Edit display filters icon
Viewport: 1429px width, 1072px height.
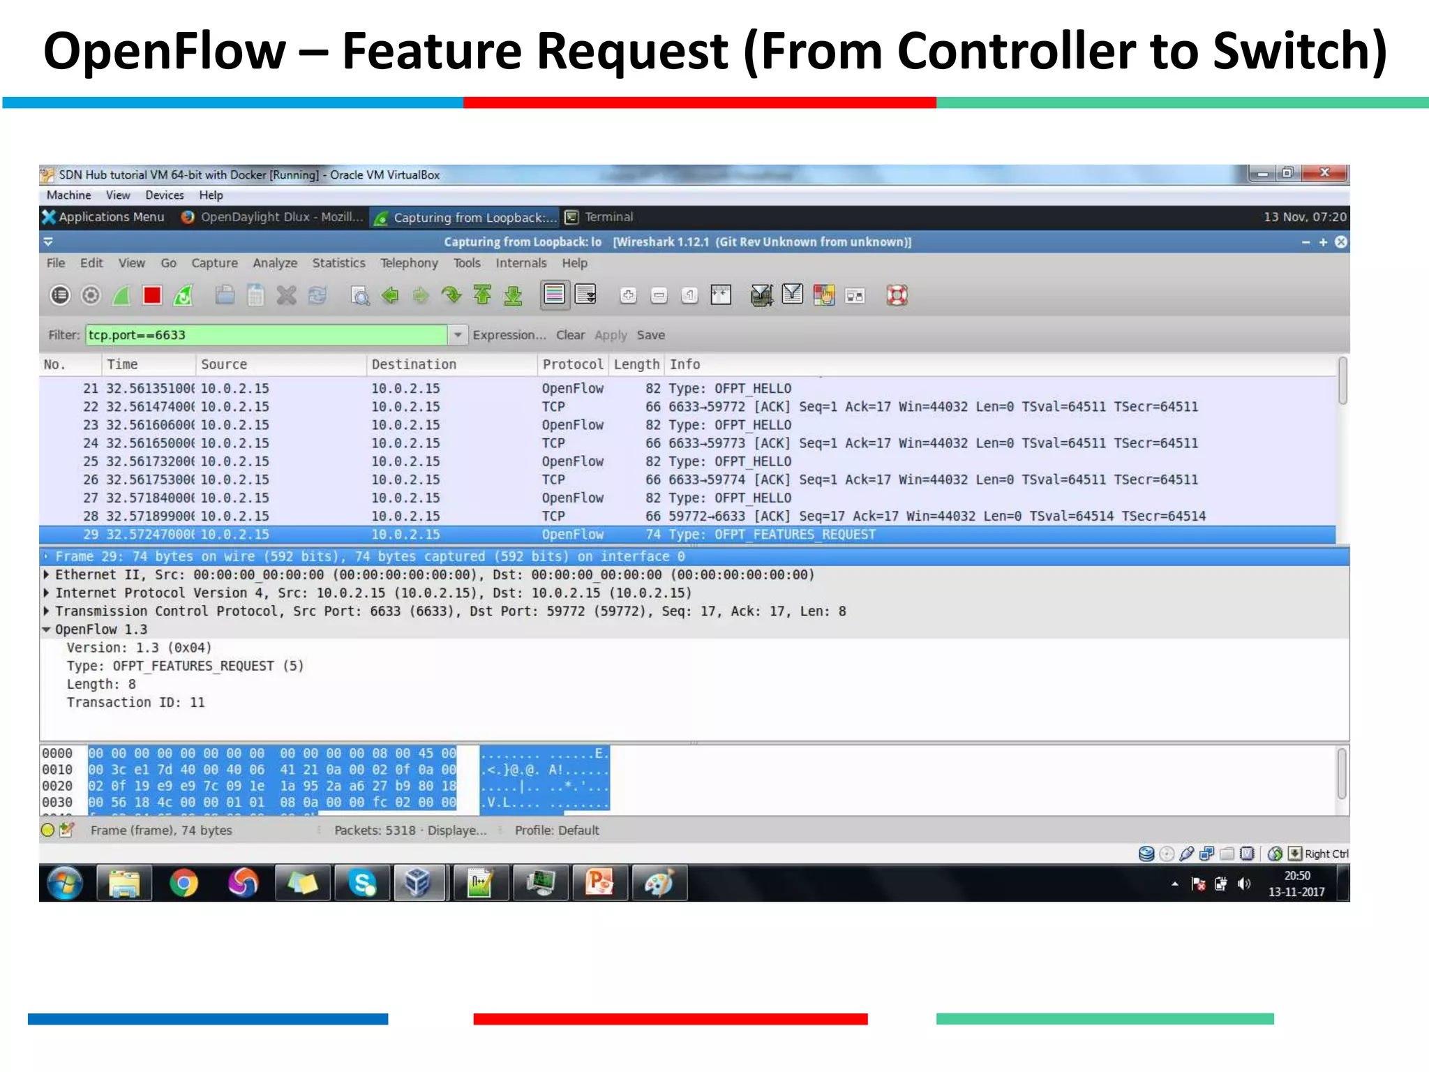click(793, 295)
